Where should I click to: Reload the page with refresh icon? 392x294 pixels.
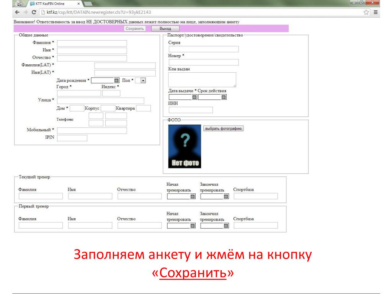click(x=34, y=12)
